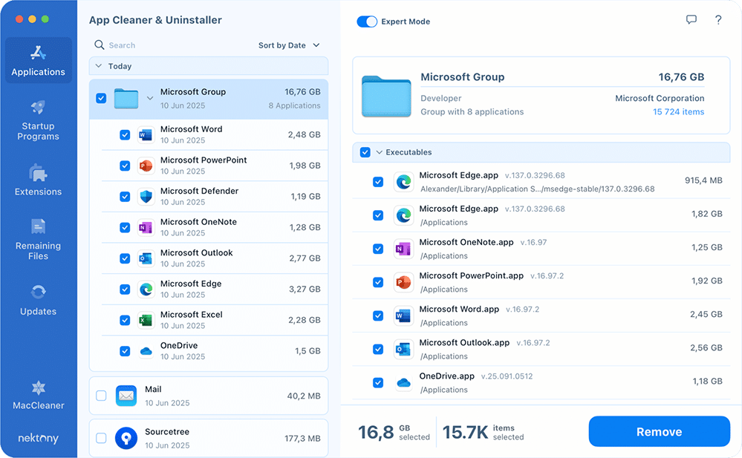
Task: Click the Microsoft OneNote icon in app list
Action: pos(146,228)
